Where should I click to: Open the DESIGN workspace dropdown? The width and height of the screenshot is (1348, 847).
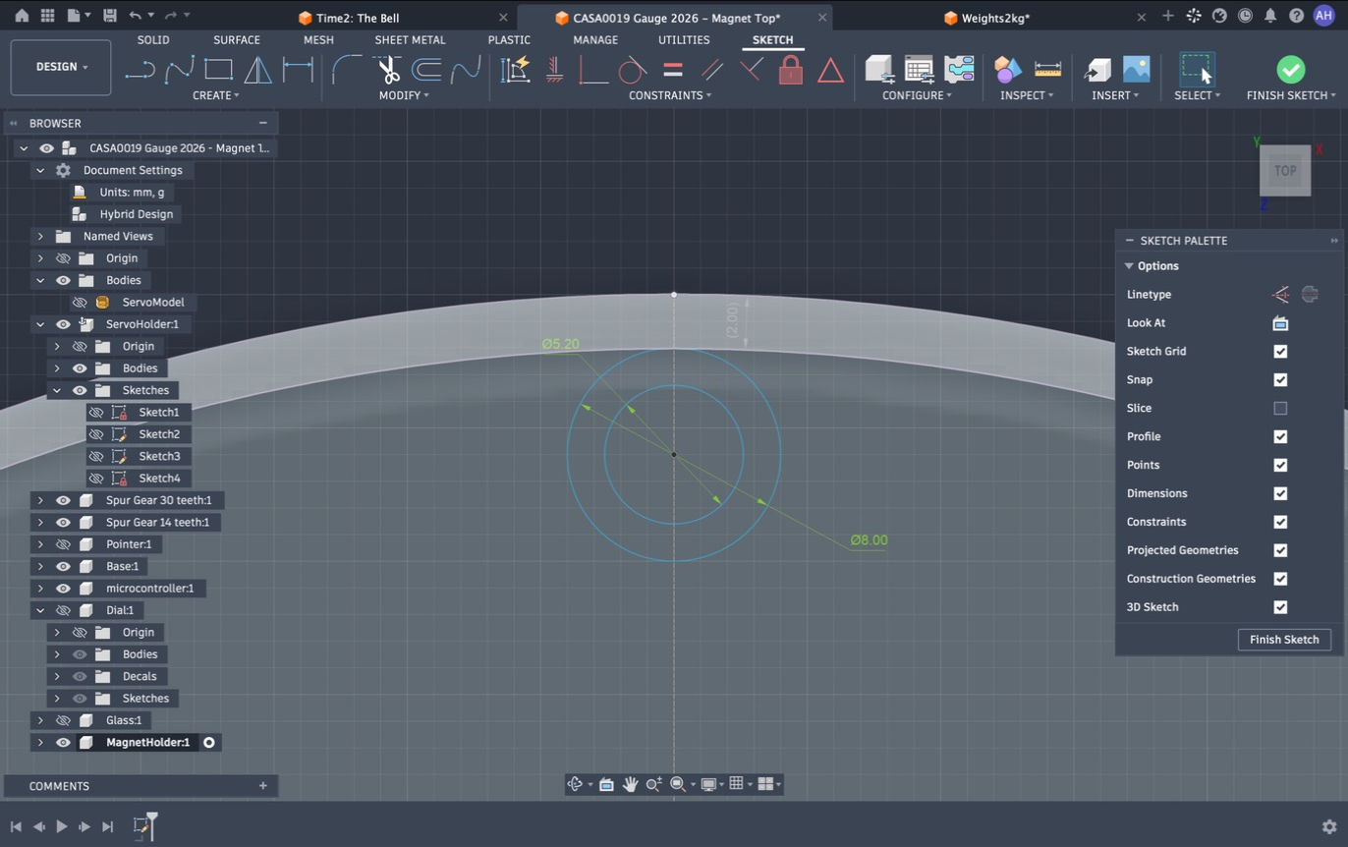(x=61, y=67)
